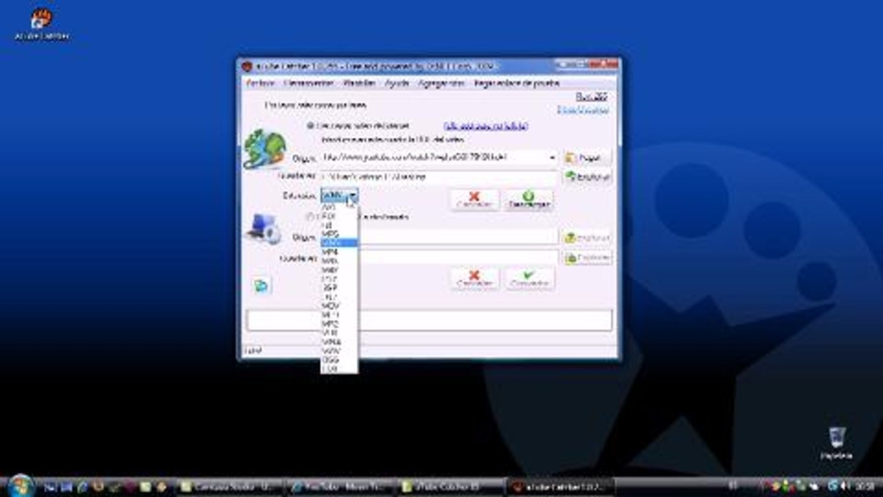Click aTube Catcher app taskbar button
The width and height of the screenshot is (883, 497).
tap(561, 487)
